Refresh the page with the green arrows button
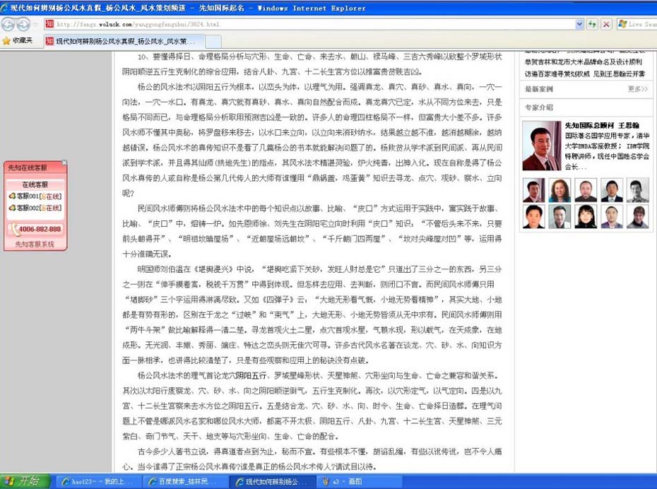Screen dimensions: 657x489 [592, 24]
